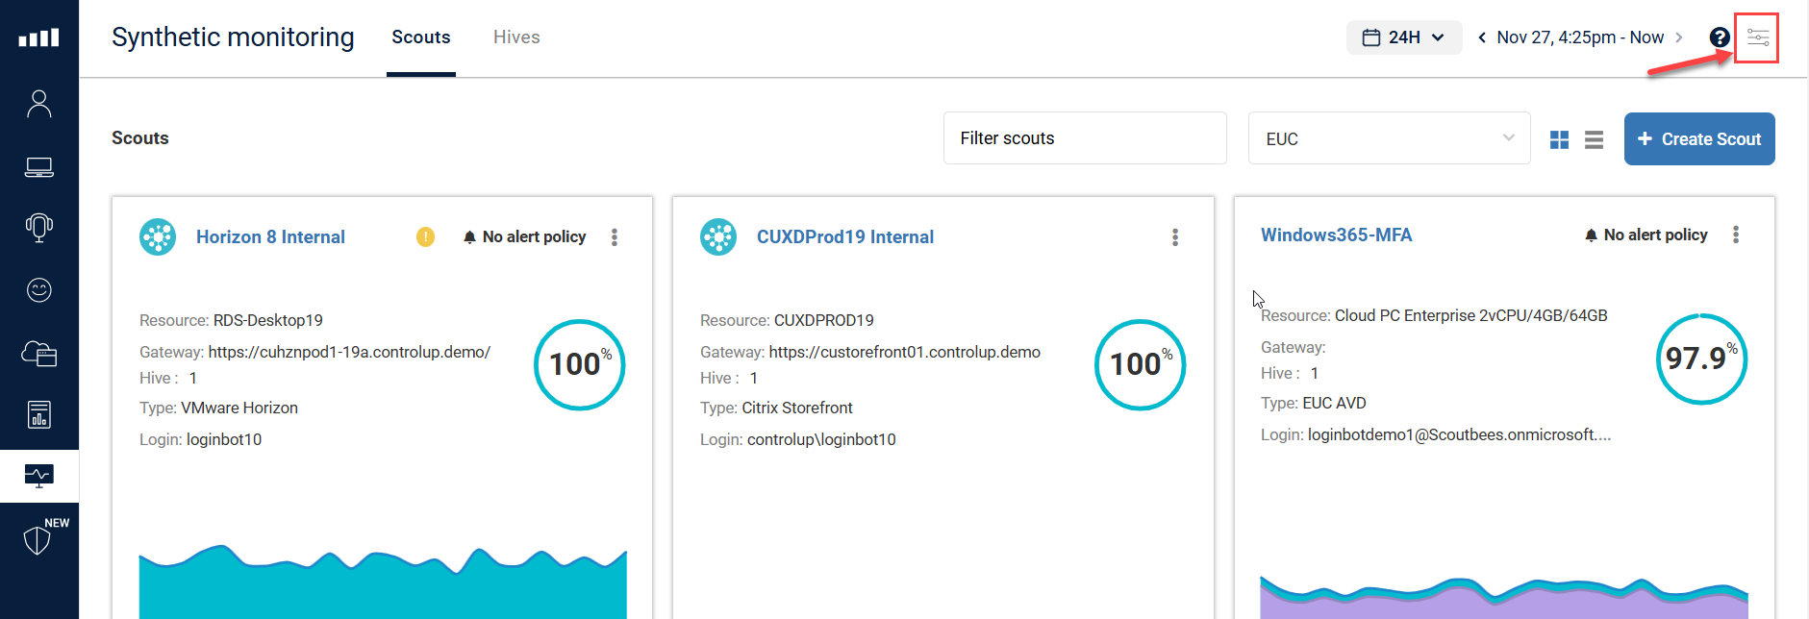1809x619 pixels.
Task: Click the Create Scout button
Action: click(1699, 139)
